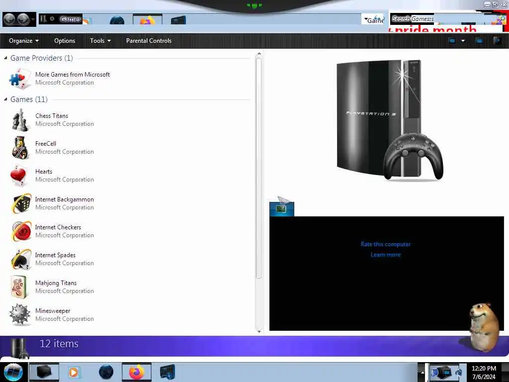
Task: Select the Internet Spades entry text
Action: point(55,255)
